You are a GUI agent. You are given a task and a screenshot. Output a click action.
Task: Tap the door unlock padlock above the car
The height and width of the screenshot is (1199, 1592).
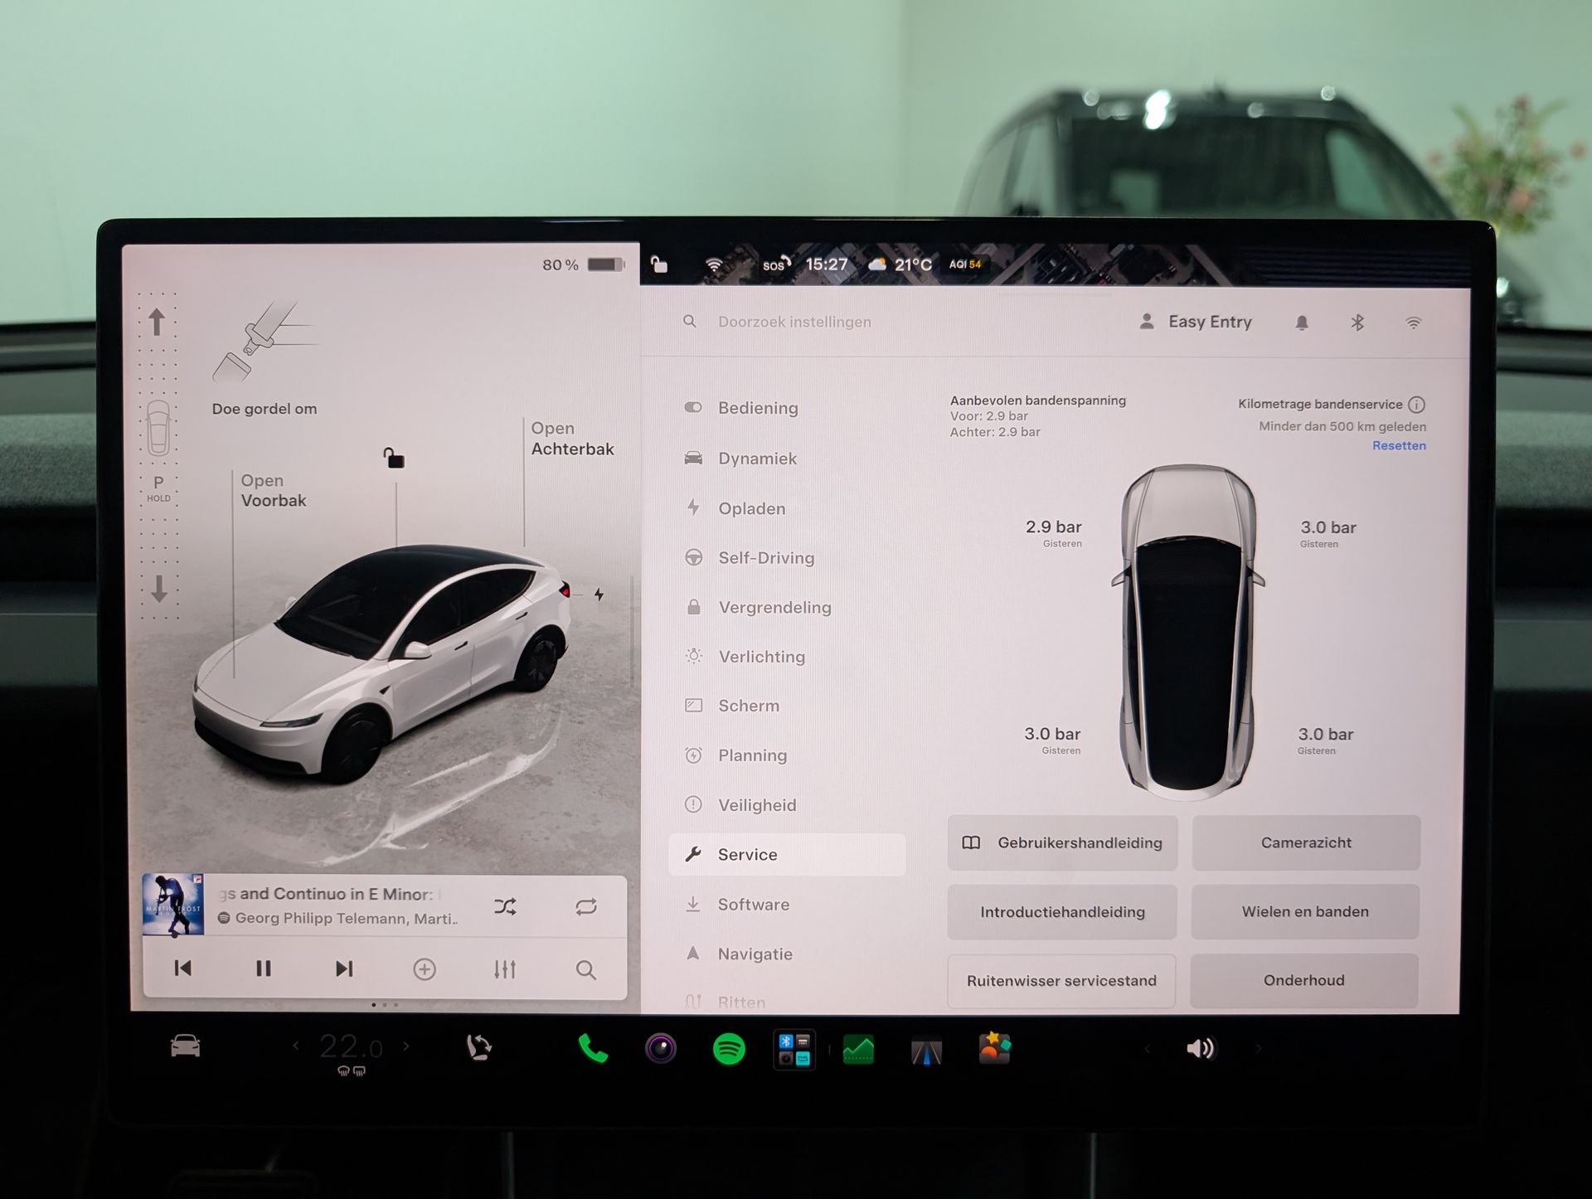pos(393,457)
